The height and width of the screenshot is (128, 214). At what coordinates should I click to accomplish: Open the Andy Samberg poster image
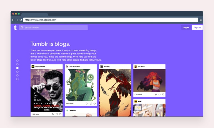(46, 90)
